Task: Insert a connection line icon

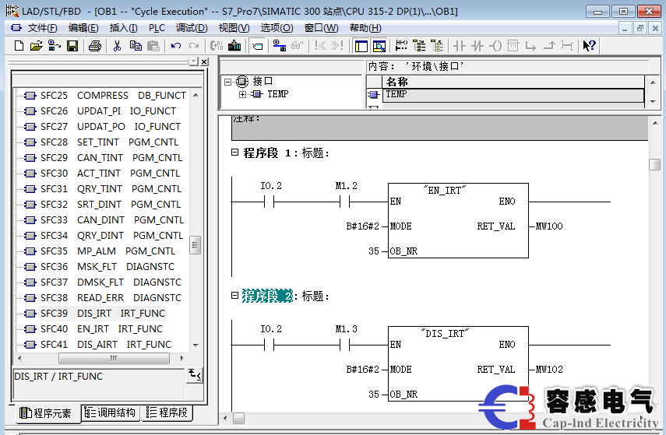Action: click(566, 46)
